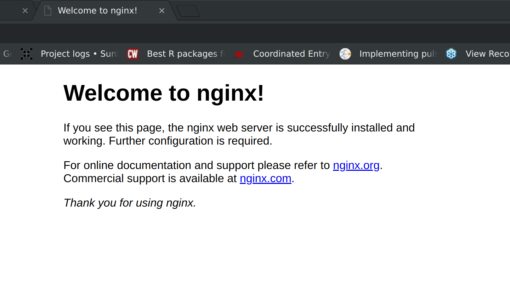The image size is (510, 304).
Task: Click the red CW bookmark favicon
Action: tap(133, 54)
